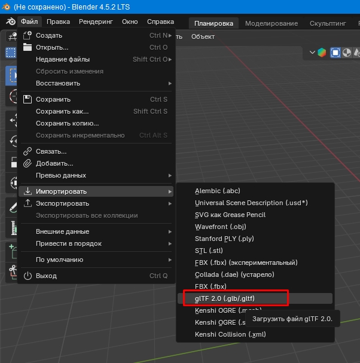Import the plain FBX (.fbx) entry
Viewport: 360px width, 363px height.
click(255, 287)
